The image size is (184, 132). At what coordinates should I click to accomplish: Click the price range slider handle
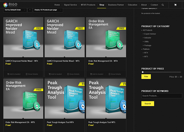(142, 72)
